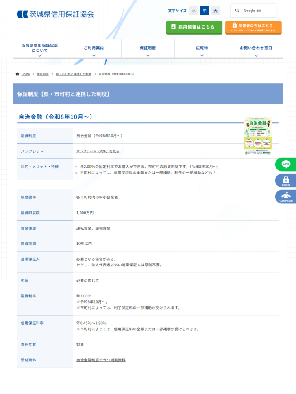Click the 文字サイズ label
The image size is (296, 394).
tap(177, 11)
